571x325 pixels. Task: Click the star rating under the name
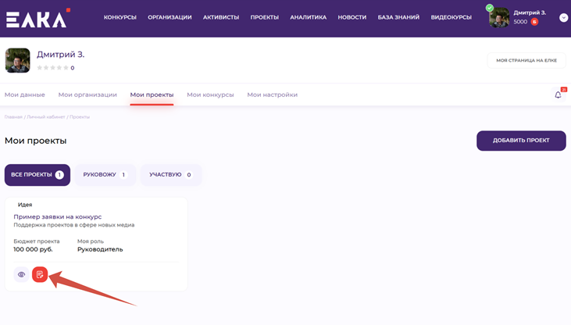pos(52,68)
